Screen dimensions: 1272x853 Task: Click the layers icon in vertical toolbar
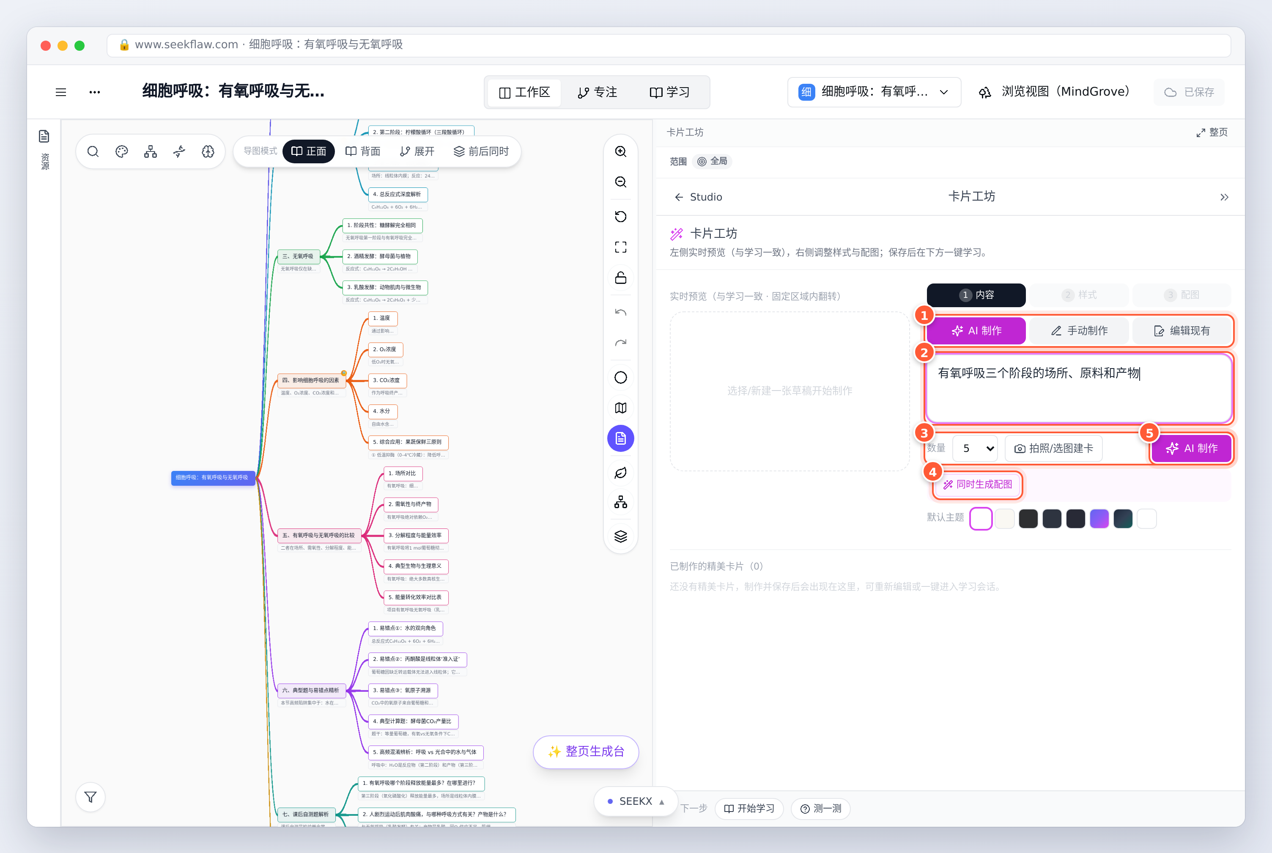(x=621, y=537)
